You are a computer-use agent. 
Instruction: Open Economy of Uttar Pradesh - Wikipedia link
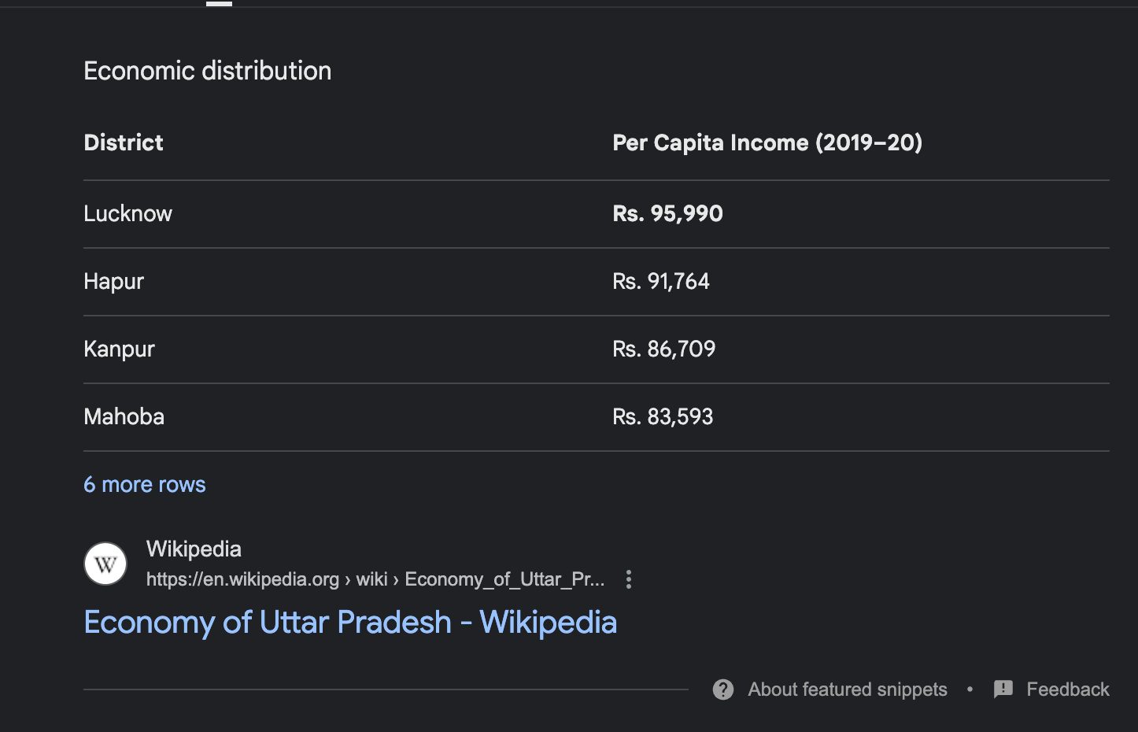click(x=350, y=623)
